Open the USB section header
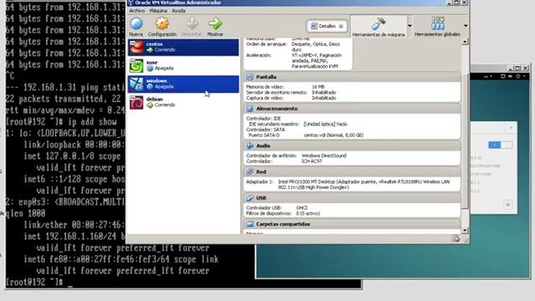This screenshot has width=535, height=301. pyautogui.click(x=352, y=198)
